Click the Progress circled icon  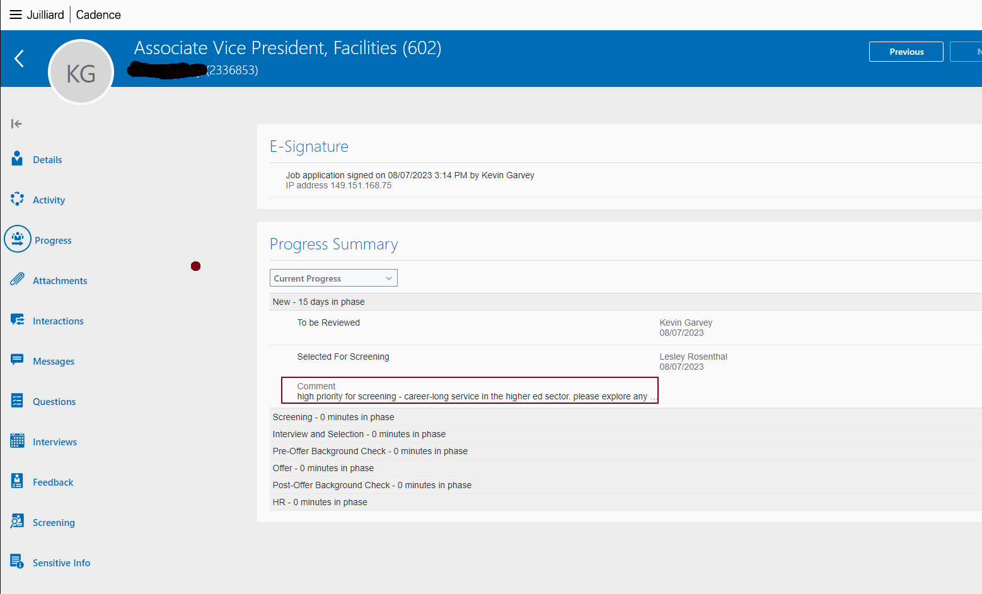coord(18,239)
